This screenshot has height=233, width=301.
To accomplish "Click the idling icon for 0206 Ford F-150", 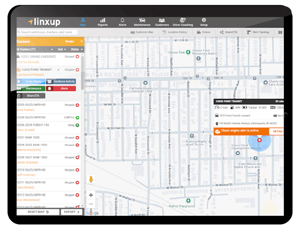I will coord(77,125).
